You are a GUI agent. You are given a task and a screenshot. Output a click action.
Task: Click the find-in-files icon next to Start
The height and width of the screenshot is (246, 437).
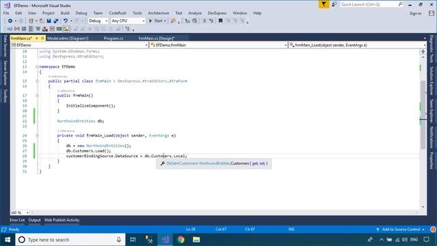pyautogui.click(x=173, y=21)
